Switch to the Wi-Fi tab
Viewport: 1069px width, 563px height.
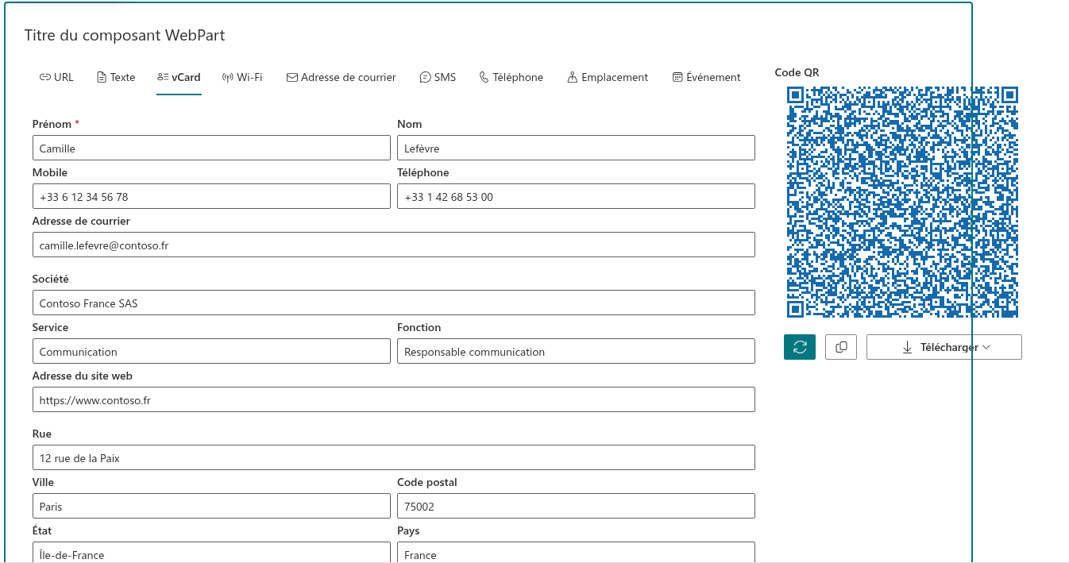[x=242, y=77]
